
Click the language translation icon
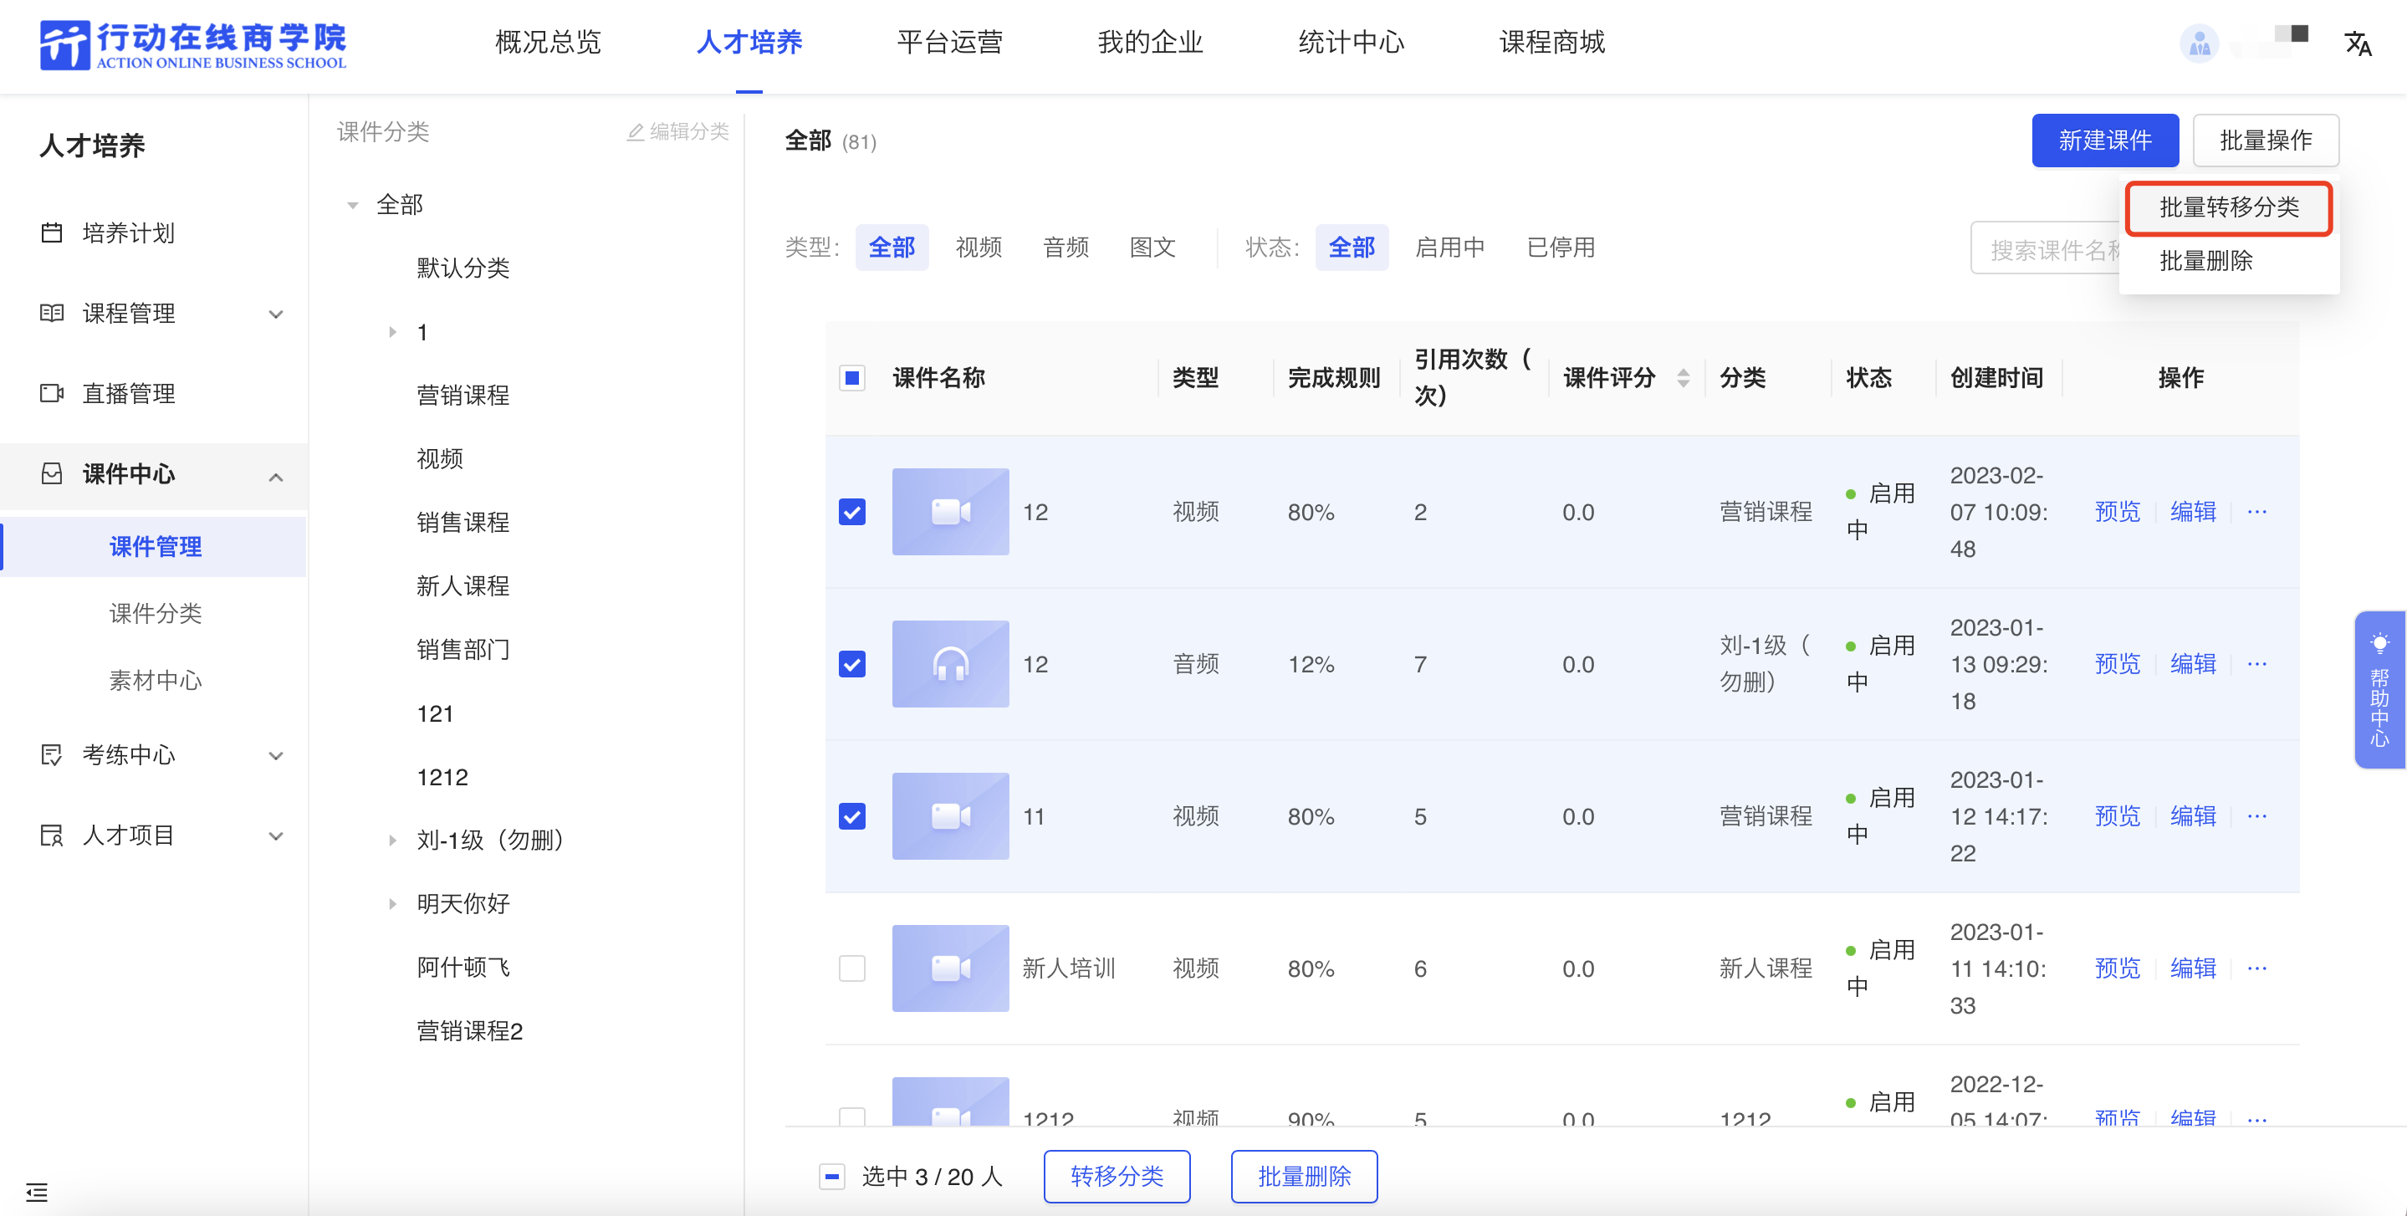pos(2358,43)
